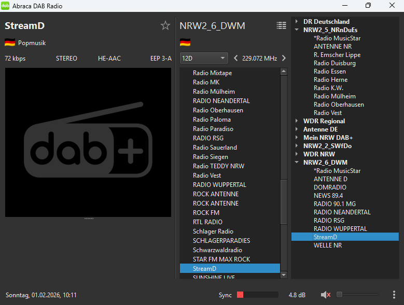
Task: Click the DAB+ logo slideshow image
Action: tap(88, 142)
